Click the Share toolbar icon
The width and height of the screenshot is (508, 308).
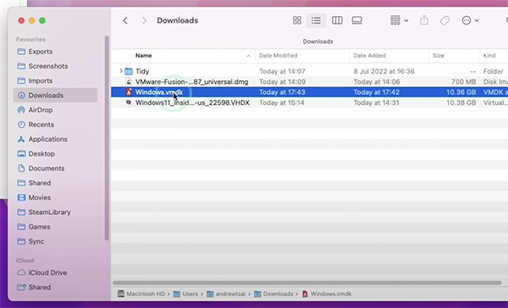424,20
